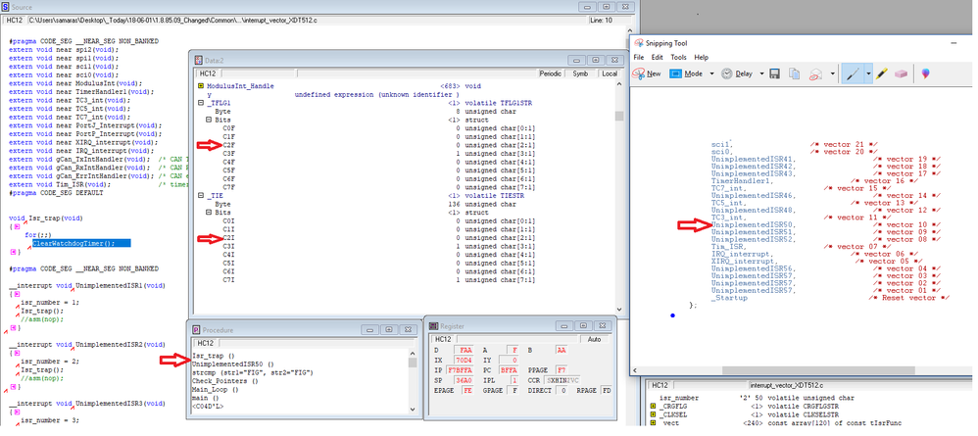Image resolution: width=978 pixels, height=436 pixels.
Task: Select the Pen tool in Snipping Tool
Action: [853, 73]
